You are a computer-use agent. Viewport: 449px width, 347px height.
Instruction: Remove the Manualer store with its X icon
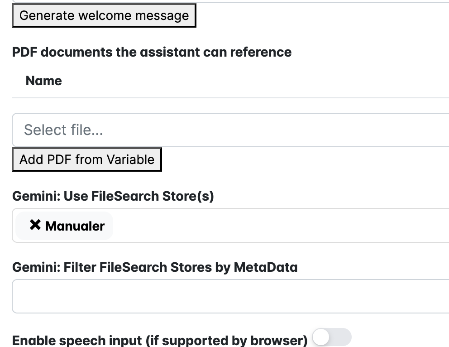(x=35, y=225)
